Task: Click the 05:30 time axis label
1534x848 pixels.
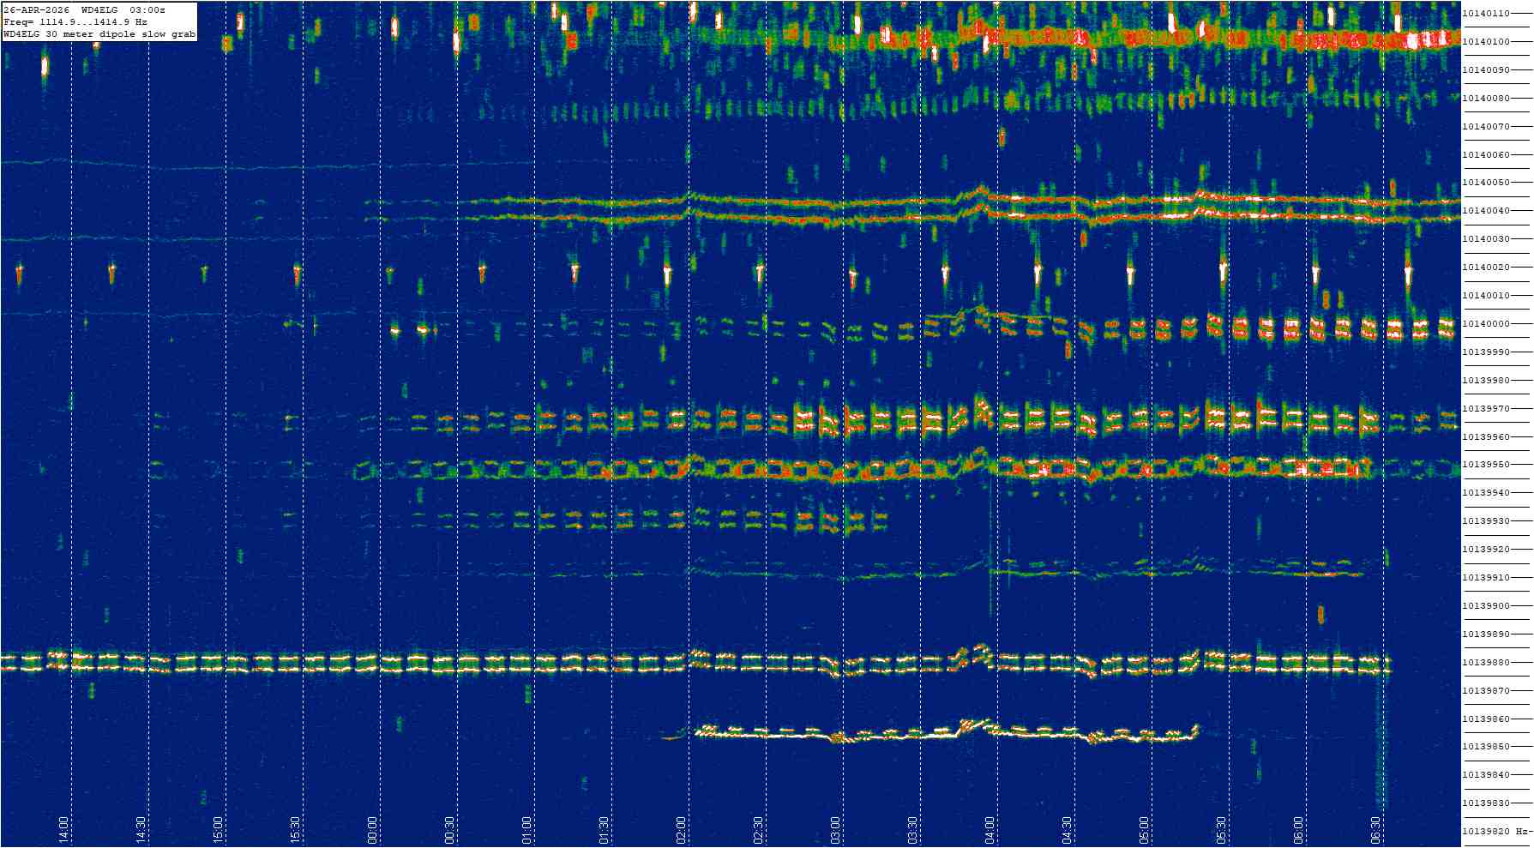Action: tap(1222, 829)
